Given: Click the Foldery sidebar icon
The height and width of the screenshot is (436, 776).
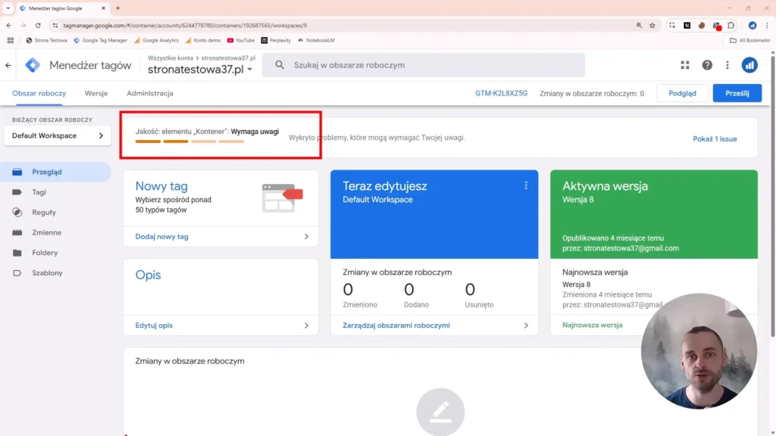Looking at the screenshot, I should [x=17, y=253].
